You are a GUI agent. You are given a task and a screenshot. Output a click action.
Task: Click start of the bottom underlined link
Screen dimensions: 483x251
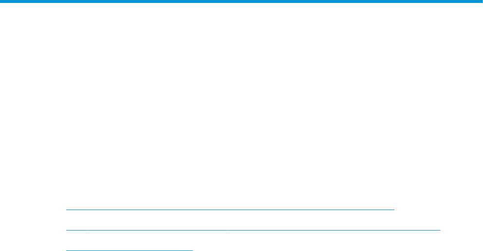pos(68,251)
